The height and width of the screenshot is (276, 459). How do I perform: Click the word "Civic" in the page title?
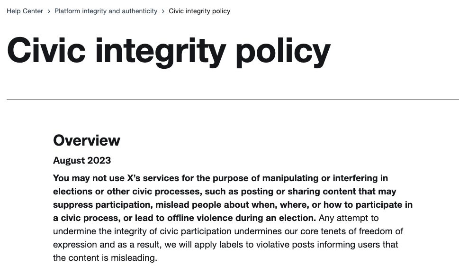pyautogui.click(x=47, y=51)
